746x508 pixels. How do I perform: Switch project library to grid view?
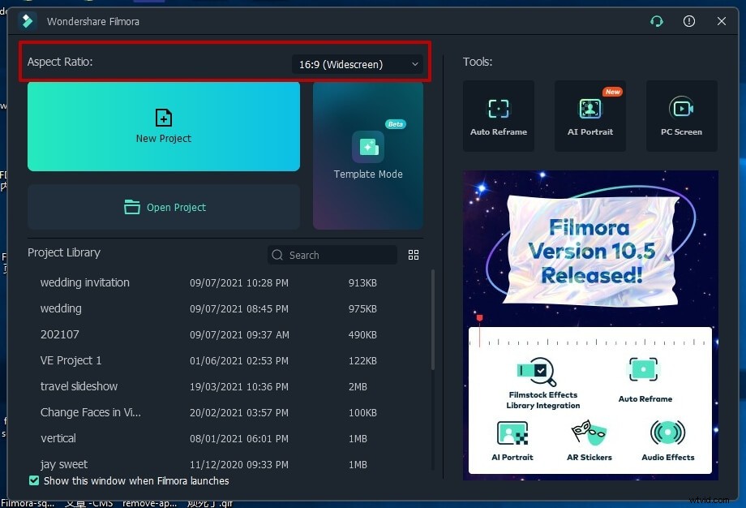pyautogui.click(x=414, y=255)
